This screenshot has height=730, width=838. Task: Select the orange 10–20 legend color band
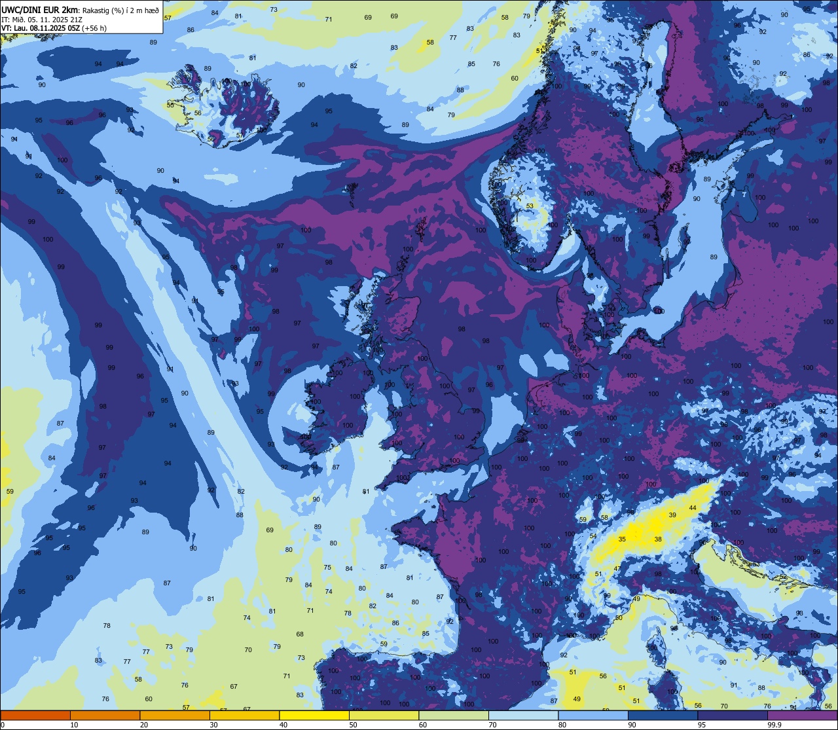pyautogui.click(x=105, y=715)
